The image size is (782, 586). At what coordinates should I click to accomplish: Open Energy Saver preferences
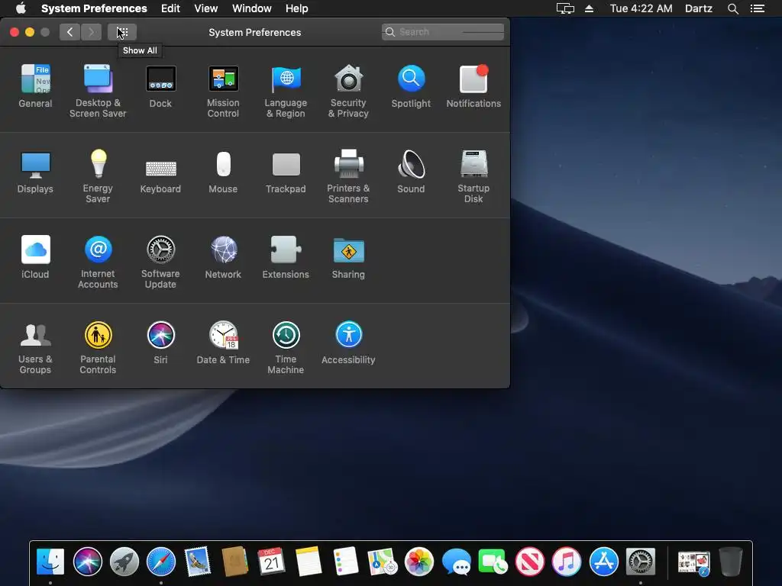[x=98, y=176]
